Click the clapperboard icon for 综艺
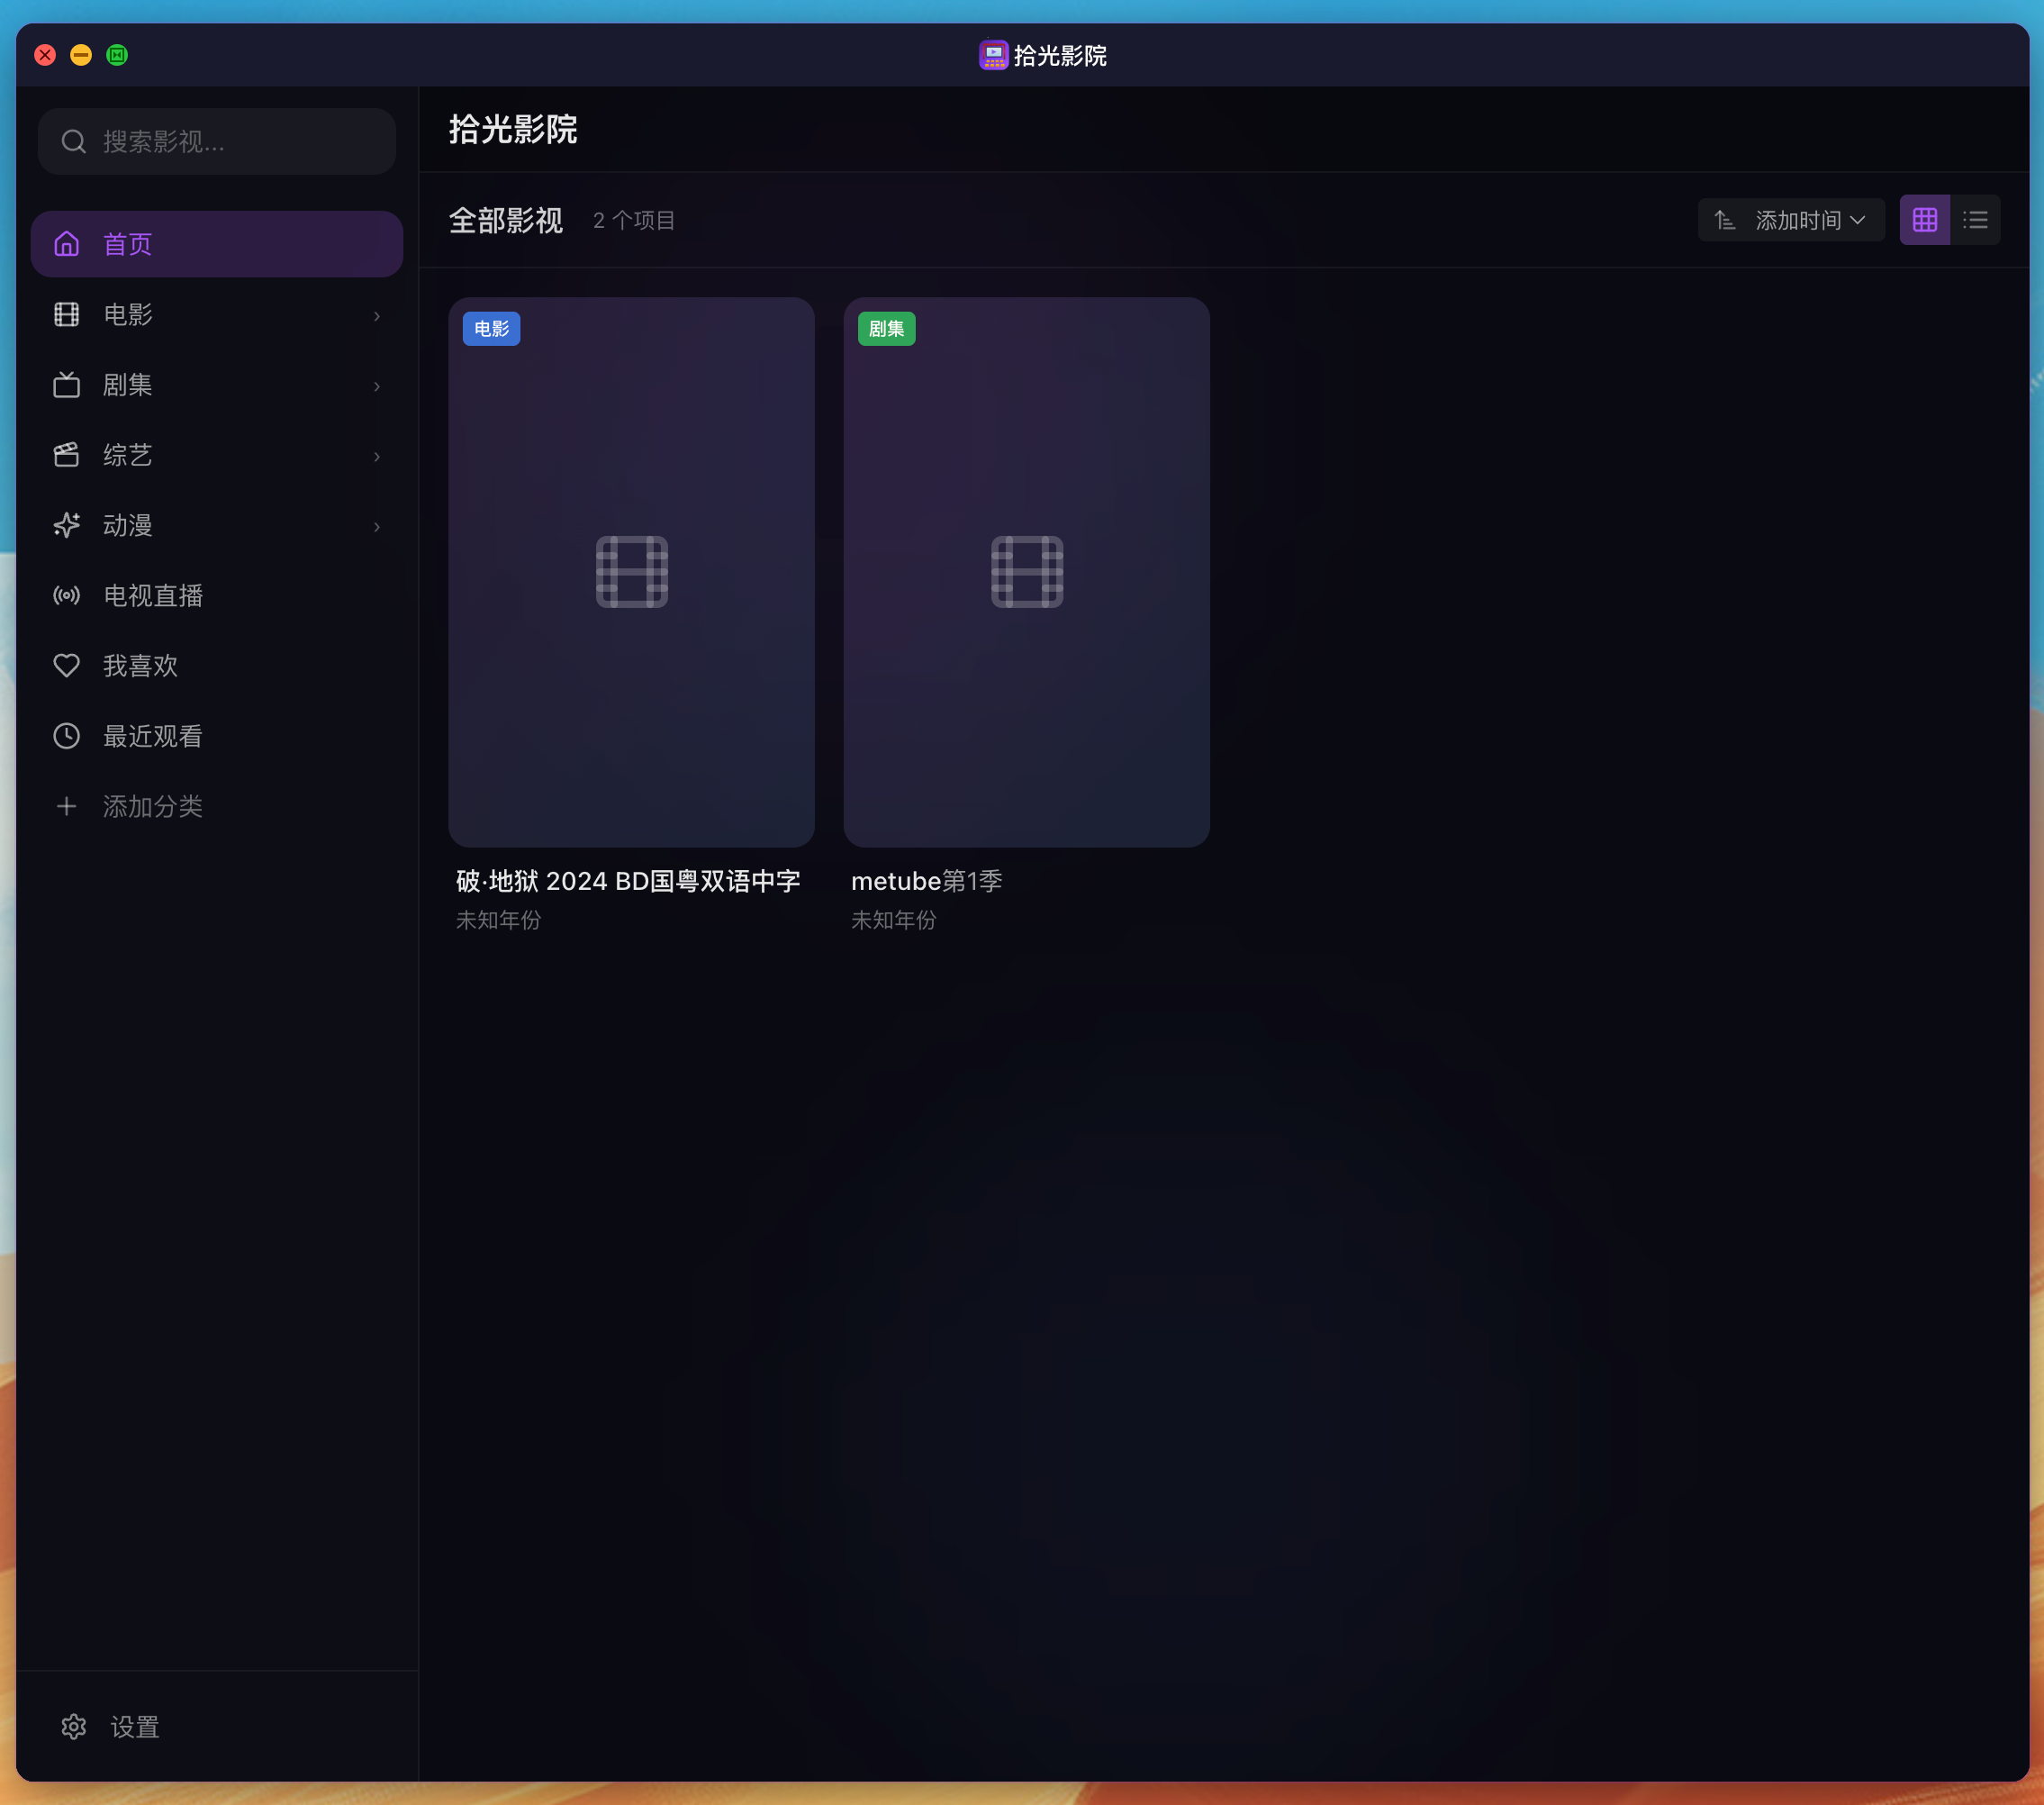The image size is (2044, 1805). point(66,455)
